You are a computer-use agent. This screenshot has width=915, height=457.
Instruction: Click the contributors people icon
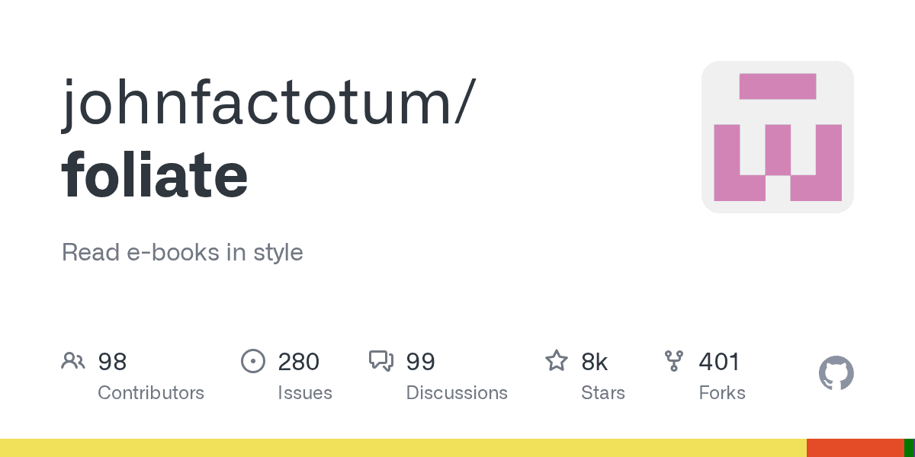click(73, 361)
